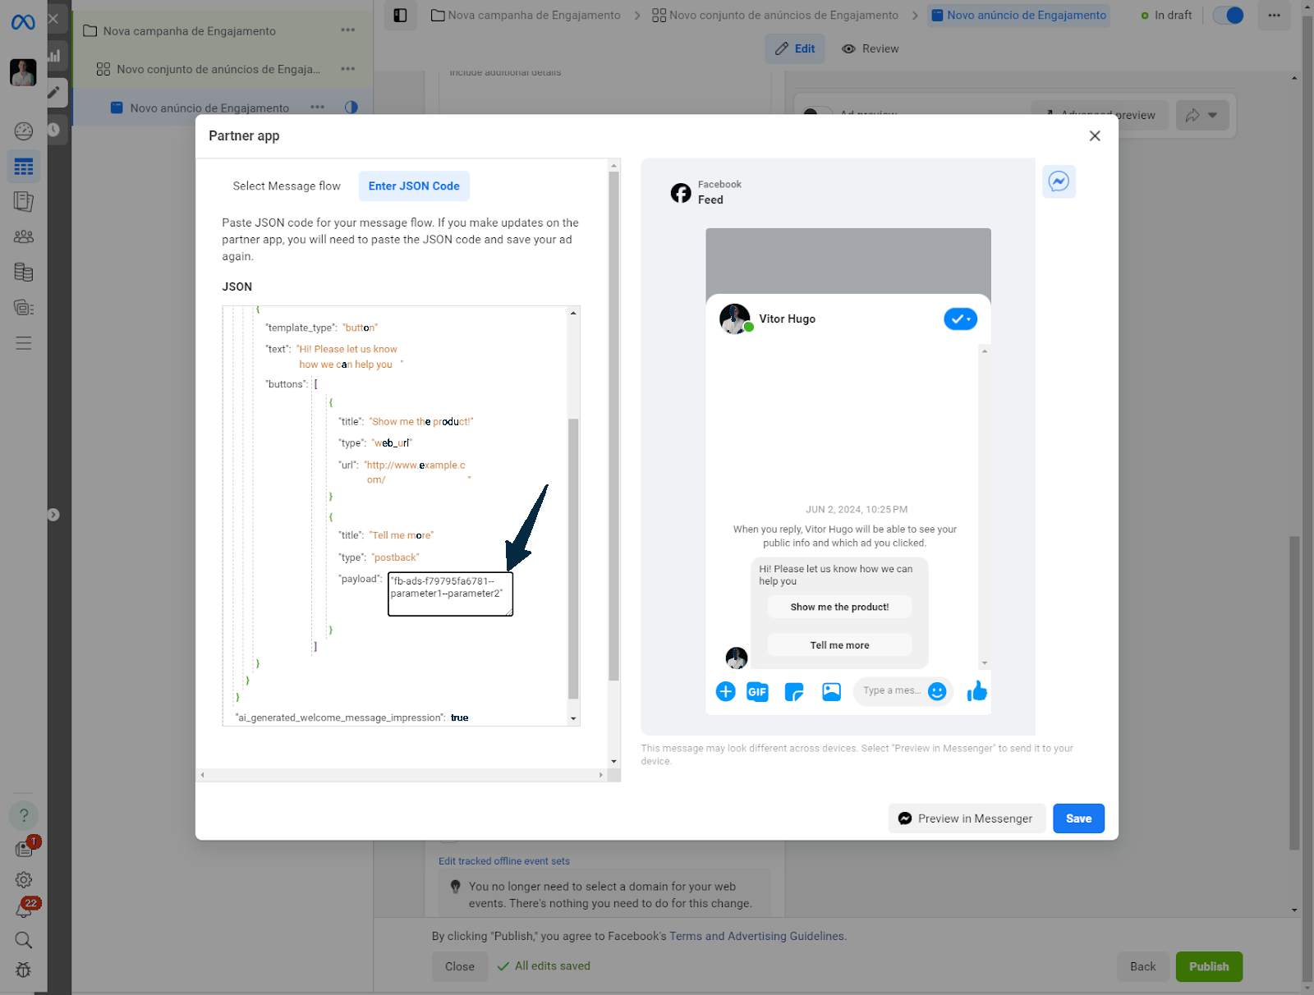Image resolution: width=1314 pixels, height=995 pixels.
Task: Click the "template_type" line in JSON
Action: (x=322, y=328)
